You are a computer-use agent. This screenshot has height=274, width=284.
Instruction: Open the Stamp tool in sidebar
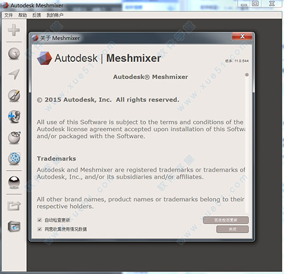tap(14, 117)
